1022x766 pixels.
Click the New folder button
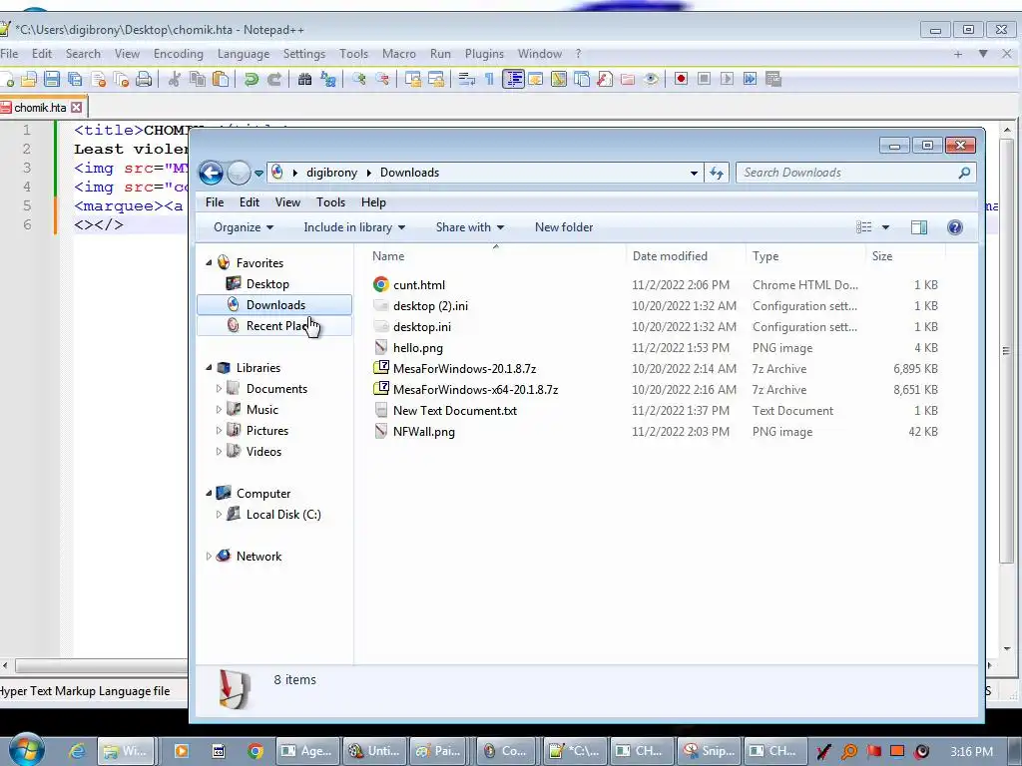click(x=564, y=227)
